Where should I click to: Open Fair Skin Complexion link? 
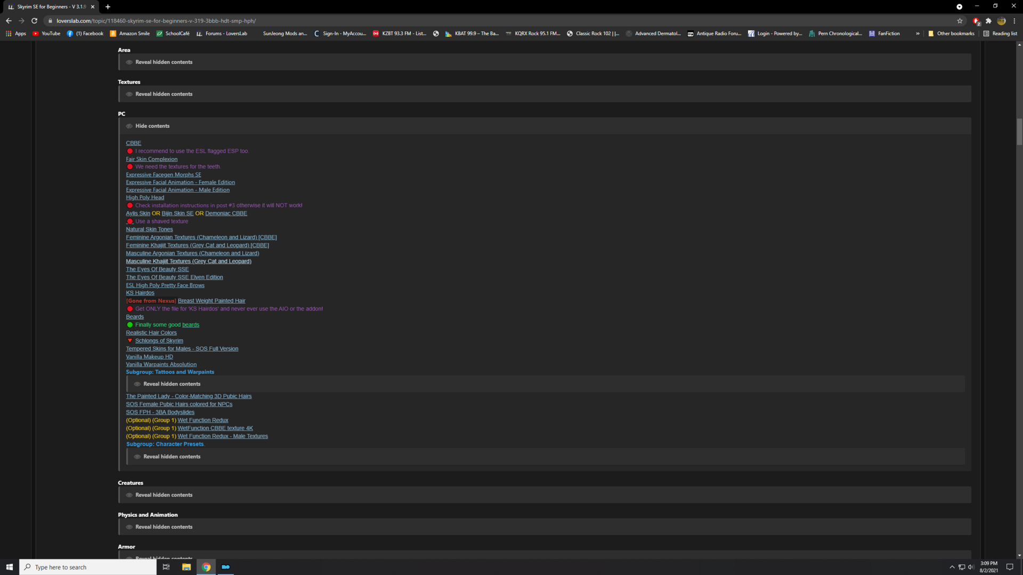pyautogui.click(x=151, y=159)
